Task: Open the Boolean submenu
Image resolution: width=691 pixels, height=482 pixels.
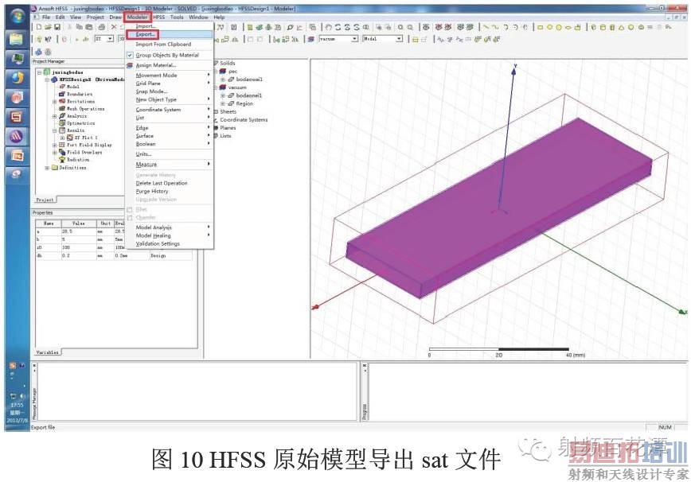Action: click(170, 144)
